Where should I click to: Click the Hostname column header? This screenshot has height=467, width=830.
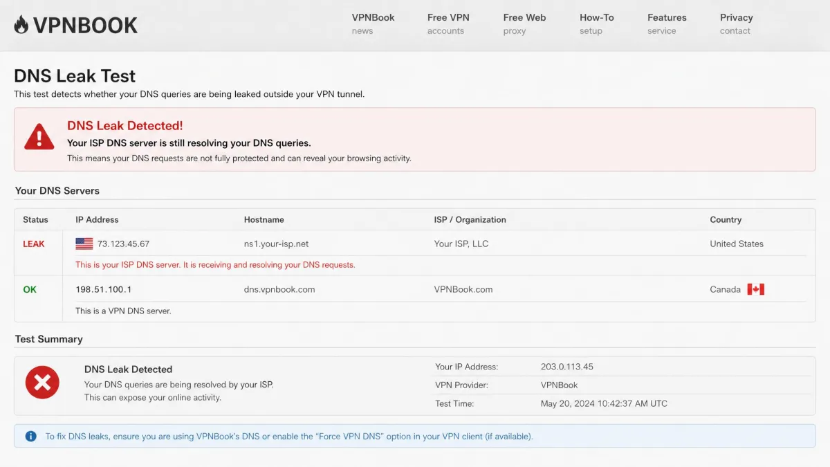pos(264,220)
